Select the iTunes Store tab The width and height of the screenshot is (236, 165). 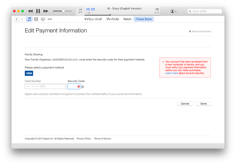click(x=144, y=19)
